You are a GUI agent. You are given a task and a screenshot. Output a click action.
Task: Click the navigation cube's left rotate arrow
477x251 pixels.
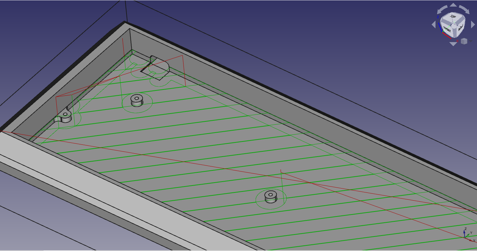click(x=434, y=24)
